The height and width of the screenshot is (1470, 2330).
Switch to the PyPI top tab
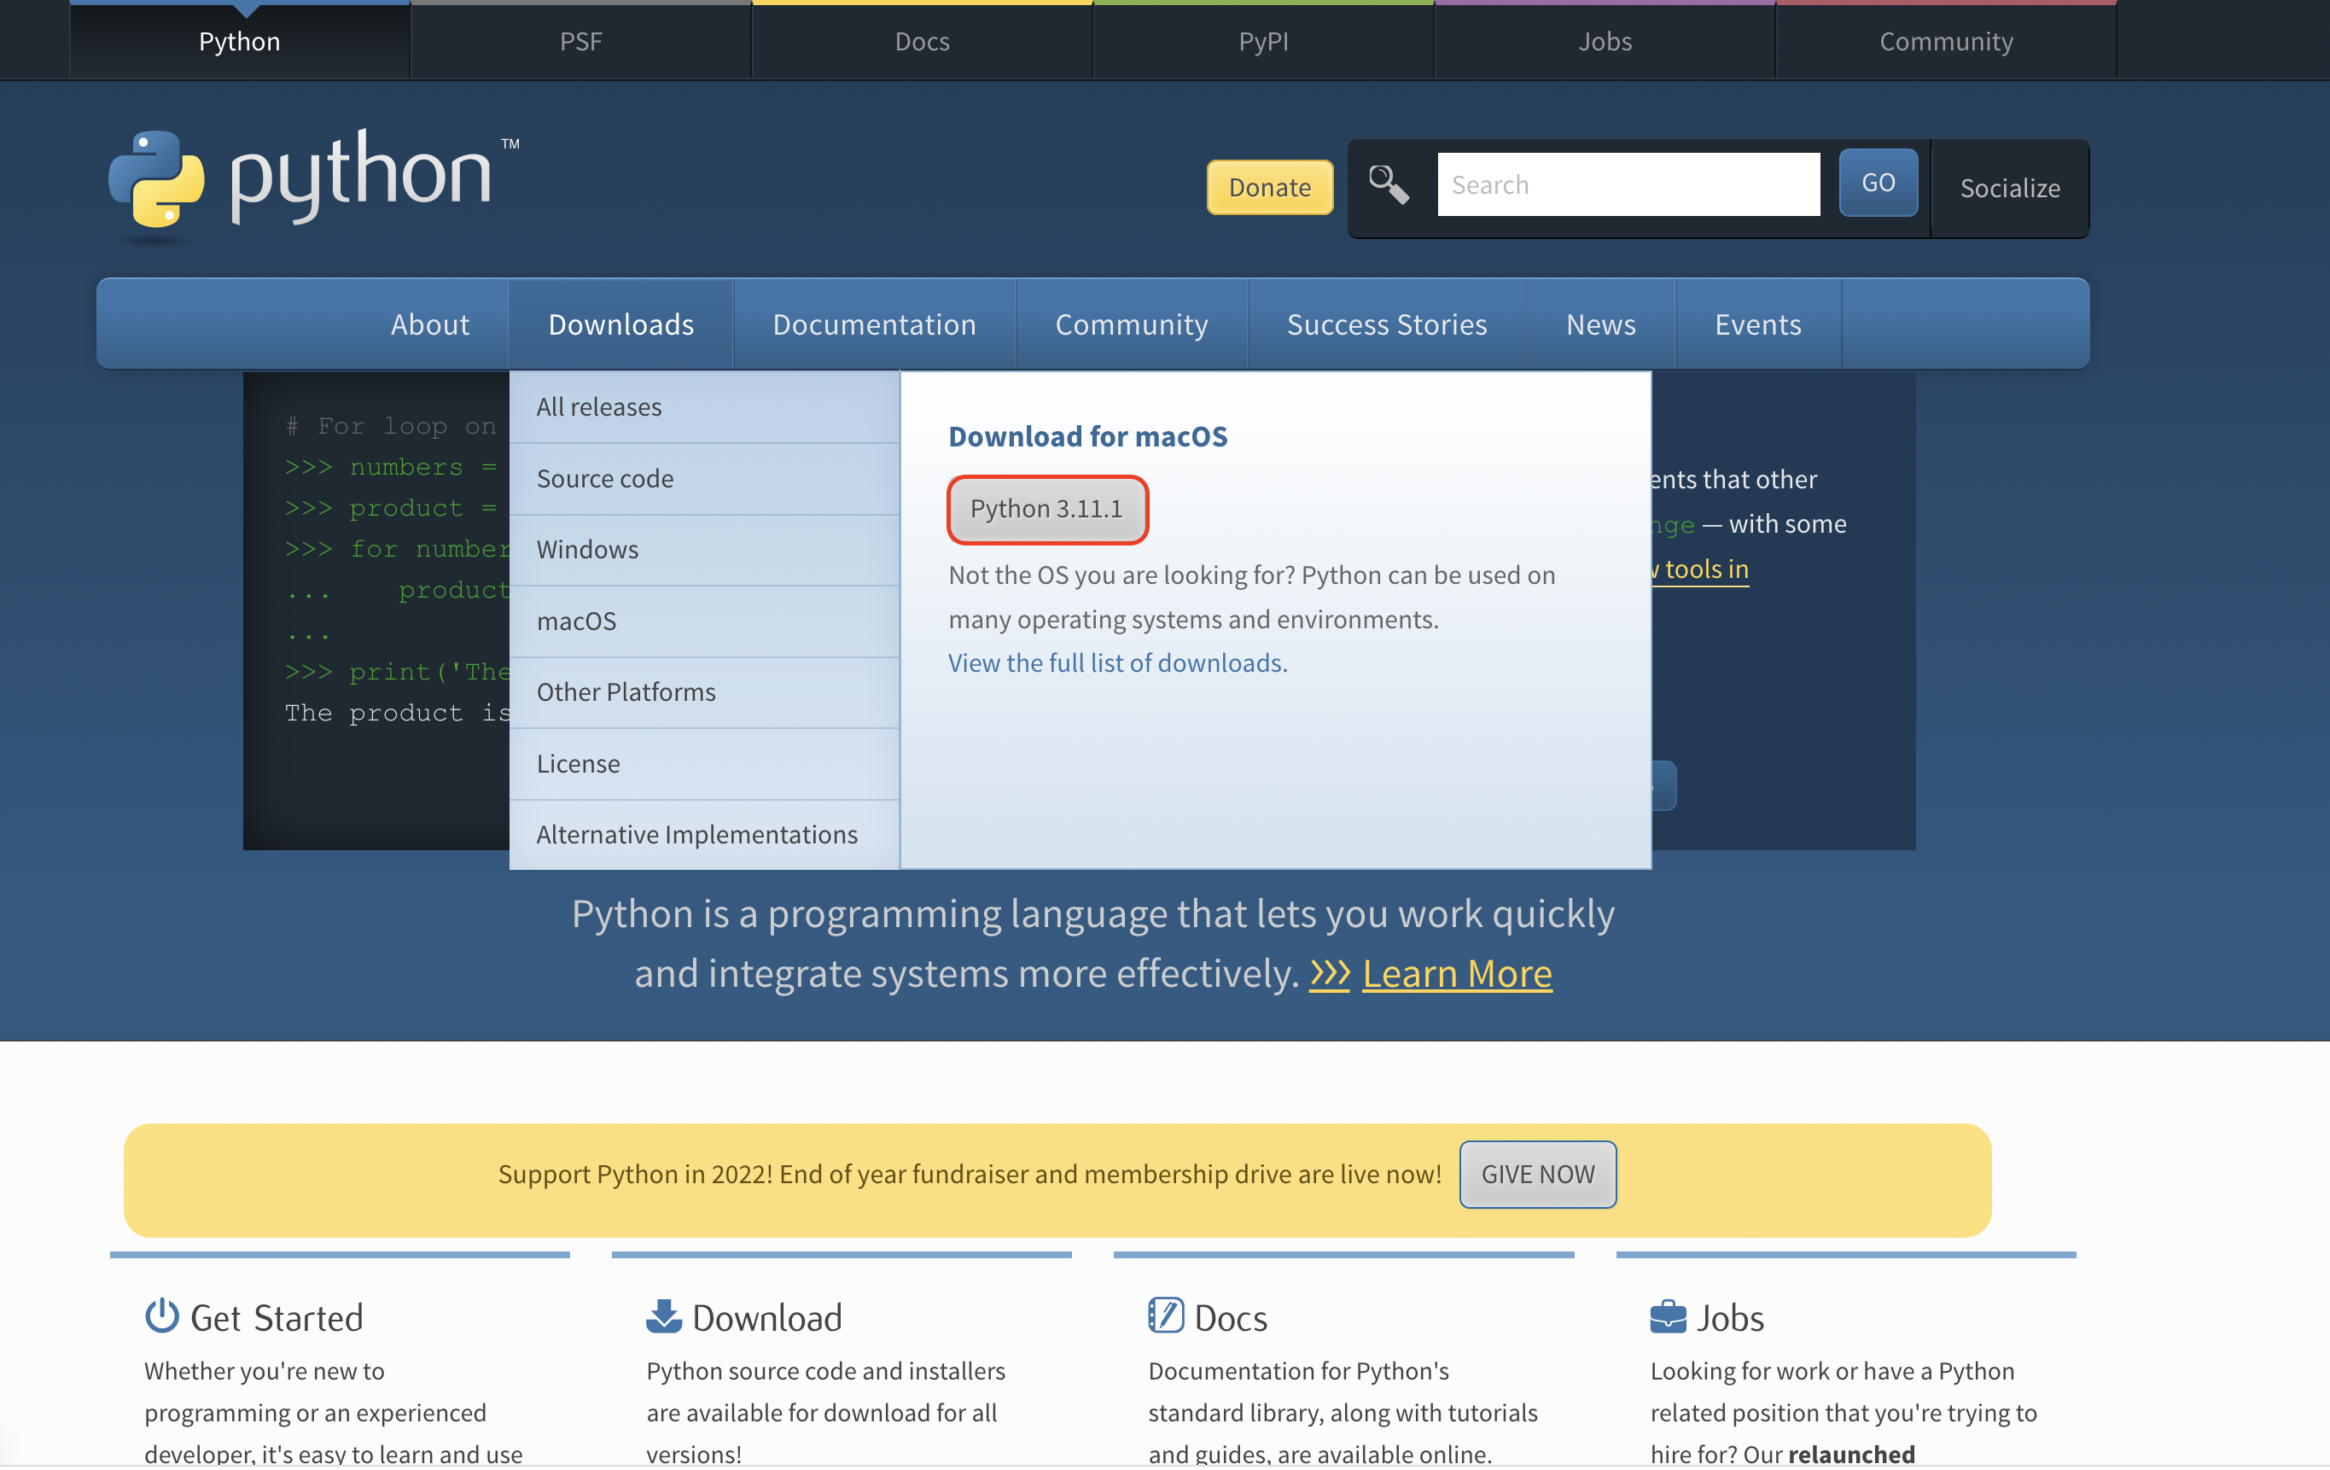point(1263,41)
